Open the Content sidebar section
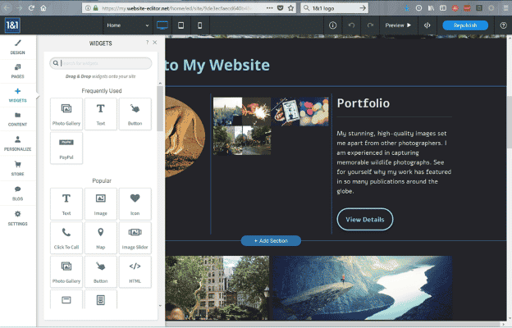 coord(17,119)
